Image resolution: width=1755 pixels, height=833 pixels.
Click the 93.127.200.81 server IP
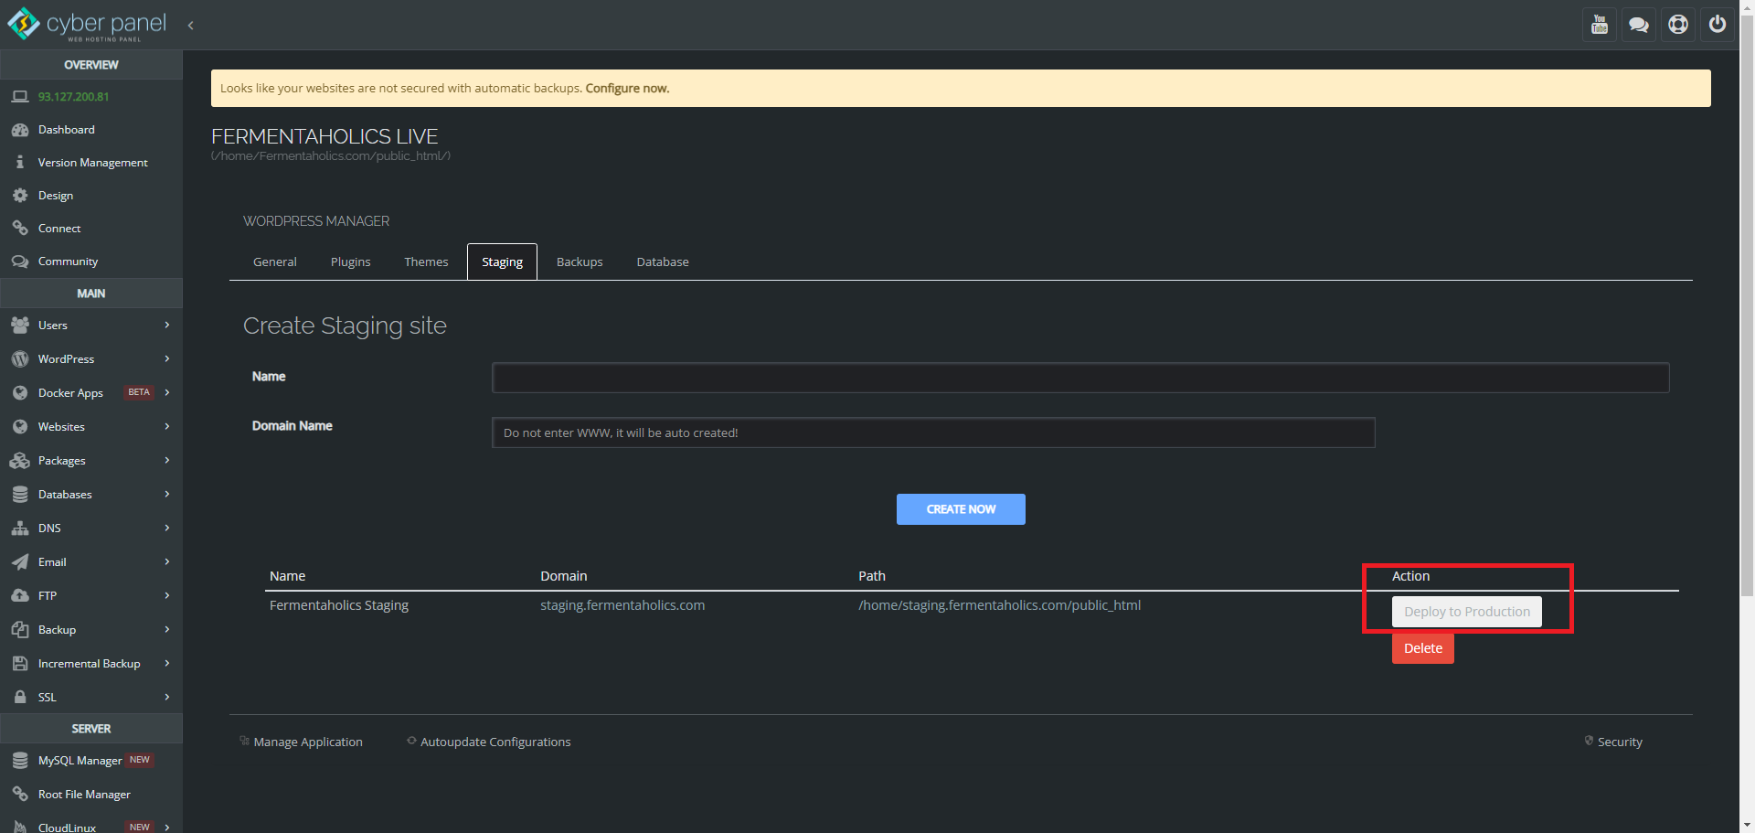point(73,96)
